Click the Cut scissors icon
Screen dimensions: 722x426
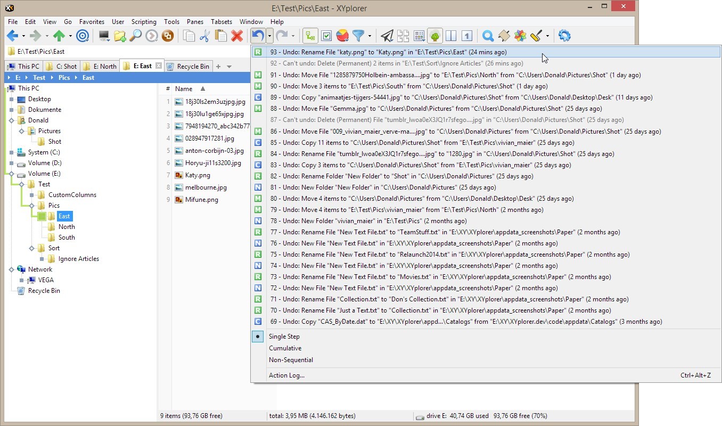coord(205,36)
